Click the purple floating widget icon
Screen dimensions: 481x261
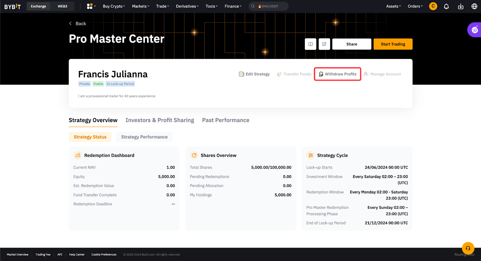(x=475, y=30)
